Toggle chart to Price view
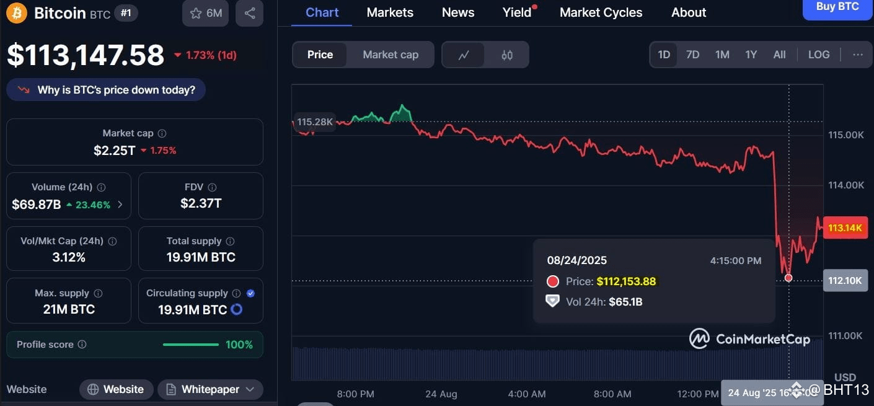The image size is (874, 406). coord(320,55)
